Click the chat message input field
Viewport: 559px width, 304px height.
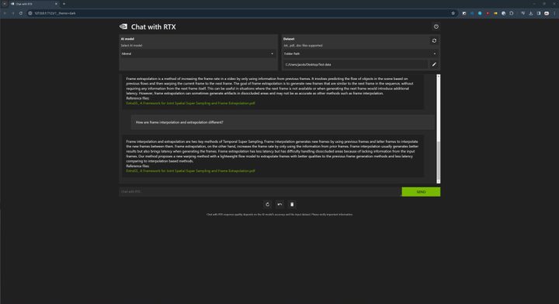260,191
